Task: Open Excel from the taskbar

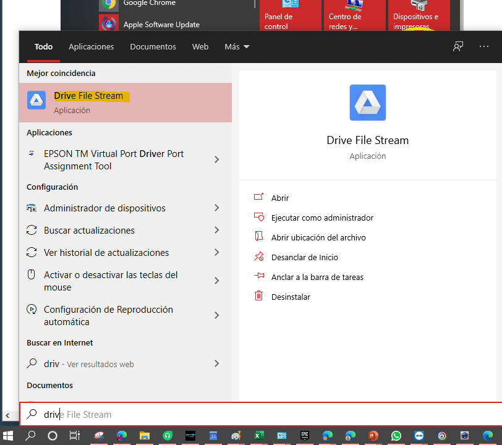Action: [258, 436]
